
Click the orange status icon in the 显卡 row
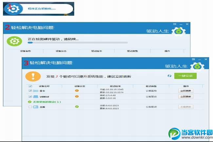77,91
